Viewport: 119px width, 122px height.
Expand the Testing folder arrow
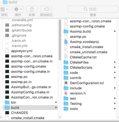tap(115, 103)
